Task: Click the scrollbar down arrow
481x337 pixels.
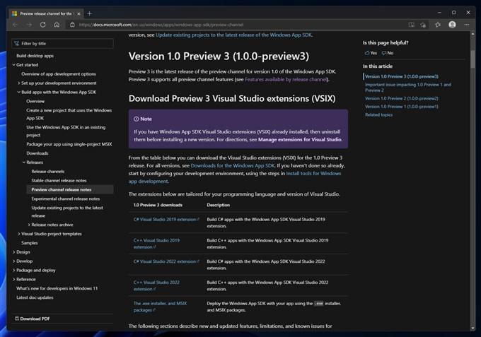Action: pyautogui.click(x=473, y=328)
